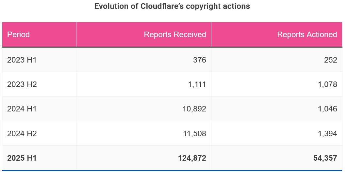This screenshot has height=174, width=349.
Task: Select the 2024 H1 period cell
Action: 22,109
